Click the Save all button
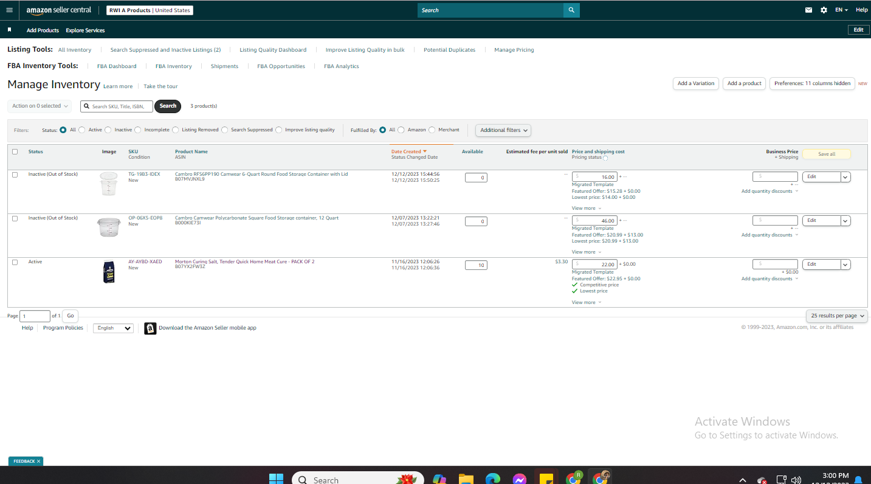Viewport: 871px width, 484px height. click(x=827, y=154)
